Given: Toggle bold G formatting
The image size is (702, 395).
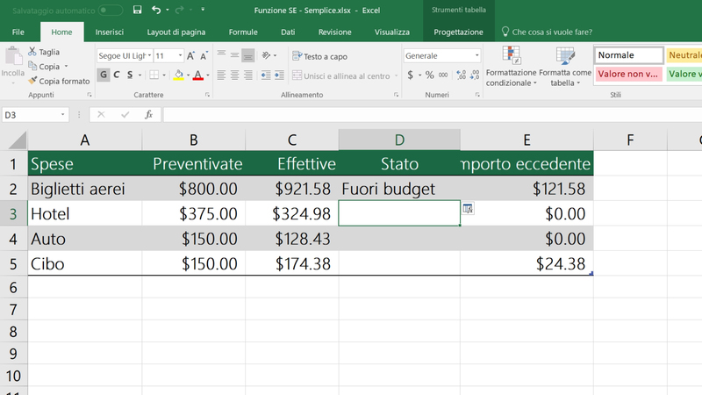Looking at the screenshot, I should click(104, 75).
